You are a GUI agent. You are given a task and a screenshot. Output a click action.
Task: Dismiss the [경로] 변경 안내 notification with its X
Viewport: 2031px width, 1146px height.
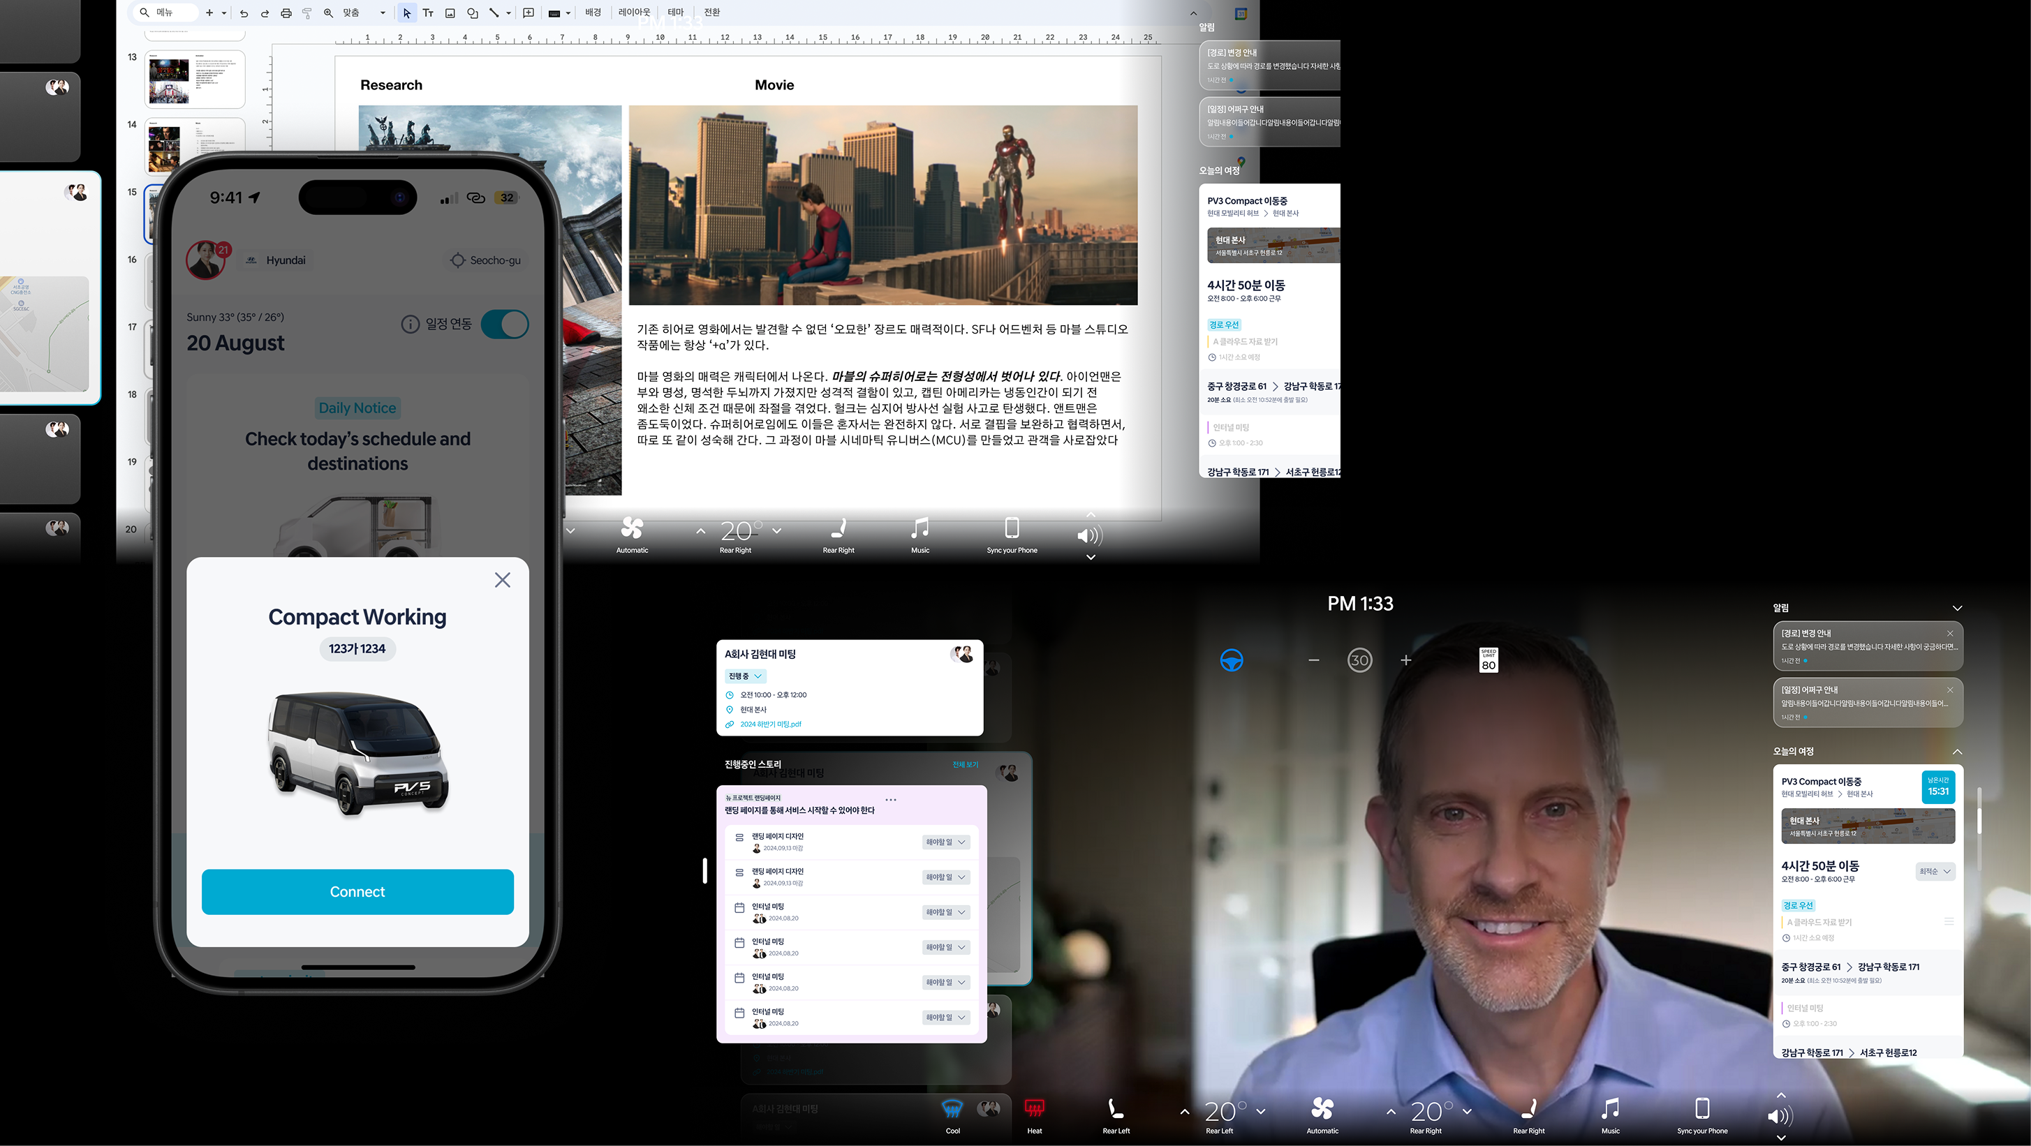point(1950,633)
